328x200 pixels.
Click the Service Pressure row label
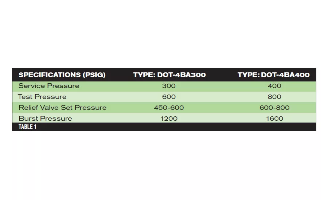(x=49, y=86)
